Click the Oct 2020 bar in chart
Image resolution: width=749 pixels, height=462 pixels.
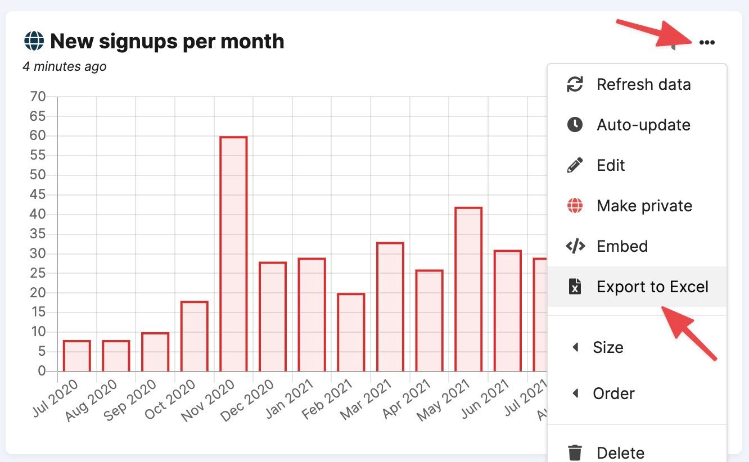195,336
